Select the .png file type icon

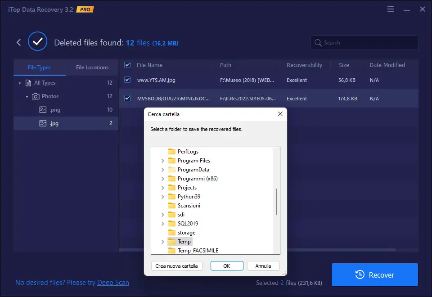pyautogui.click(x=42, y=109)
